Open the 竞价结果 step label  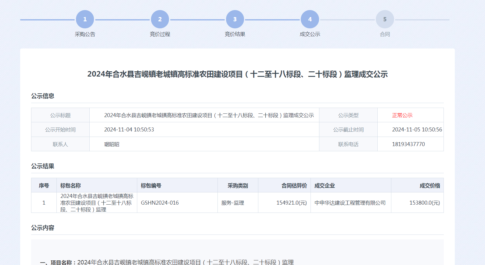(x=235, y=34)
